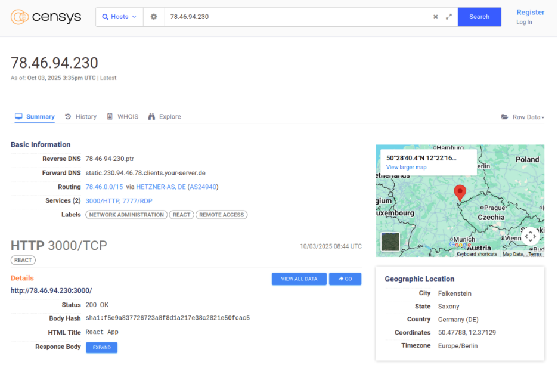Expand the Response Body
Image resolution: width=558 pixels, height=365 pixels.
pyautogui.click(x=101, y=347)
